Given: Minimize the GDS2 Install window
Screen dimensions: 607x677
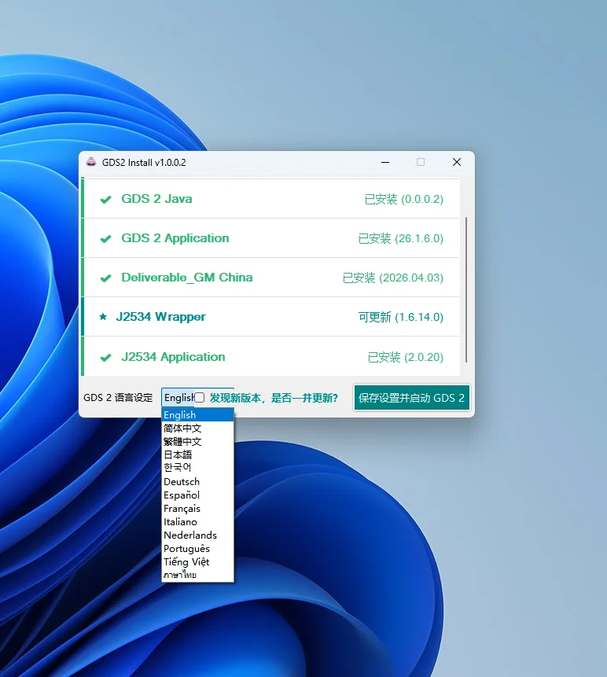Looking at the screenshot, I should (385, 162).
